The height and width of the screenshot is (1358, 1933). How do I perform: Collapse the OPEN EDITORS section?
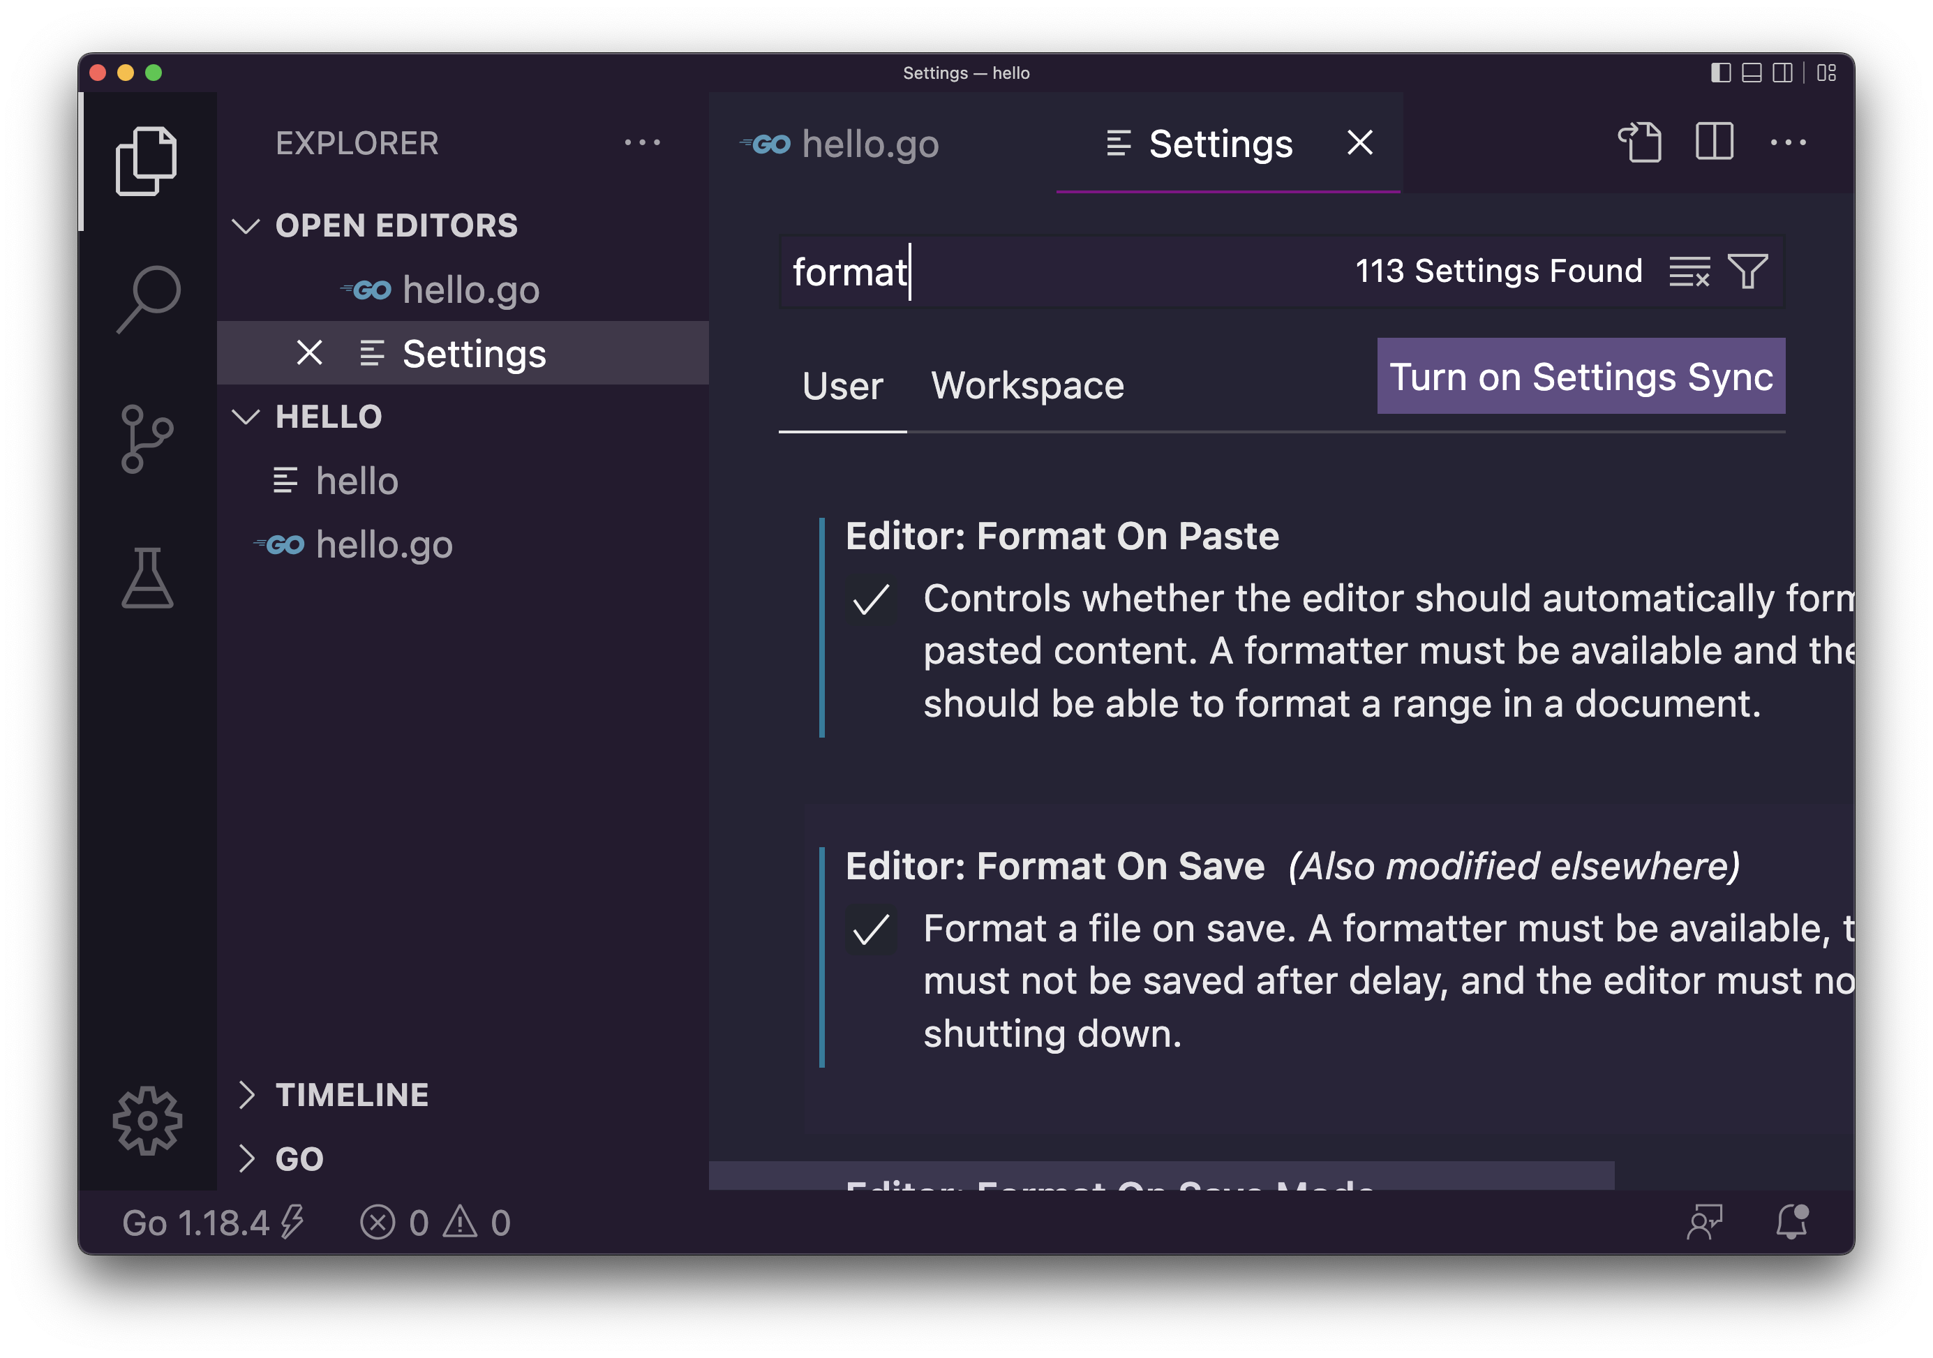pyautogui.click(x=396, y=225)
